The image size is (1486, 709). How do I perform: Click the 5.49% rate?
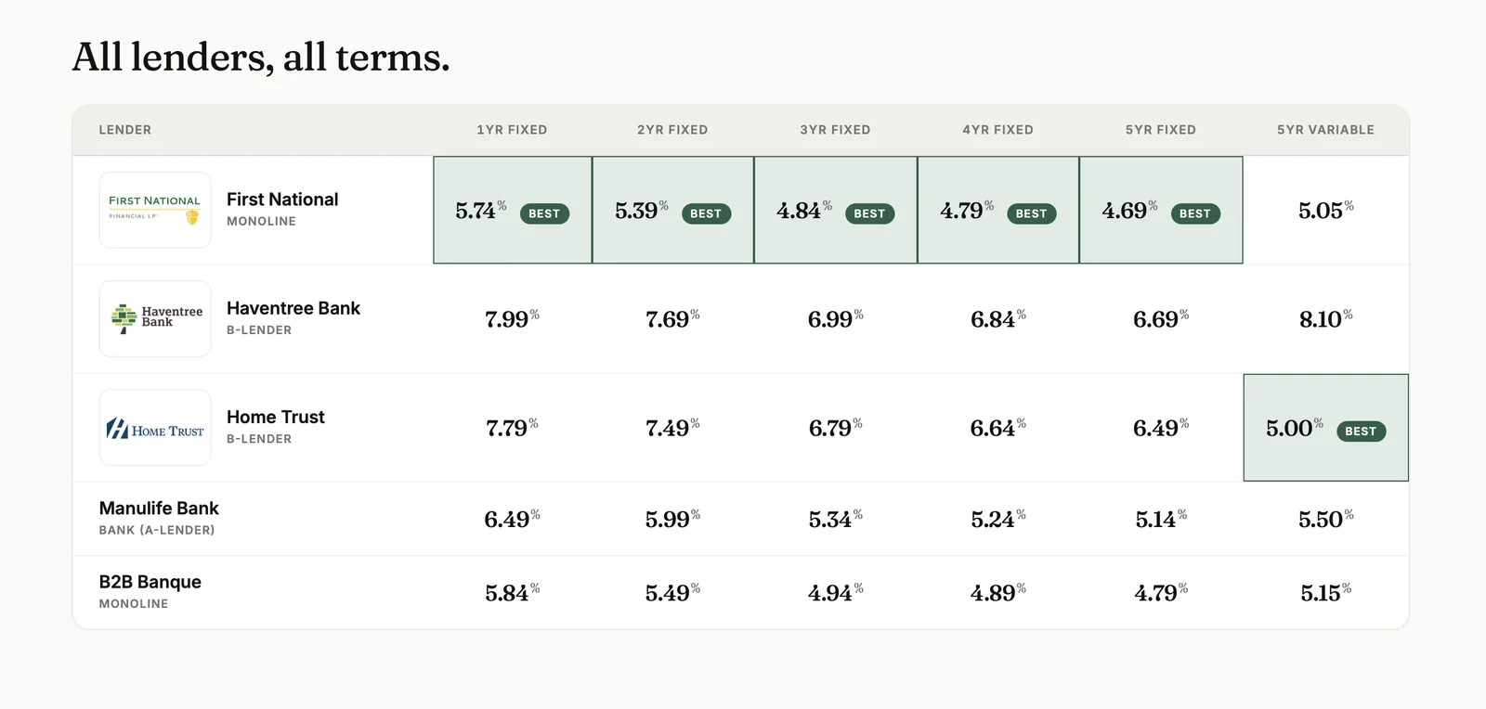click(672, 592)
